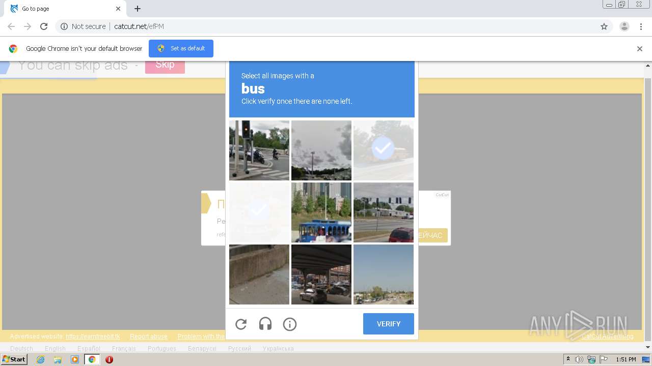Open Windows Explorer folder from taskbar
The height and width of the screenshot is (366, 652).
click(x=58, y=359)
